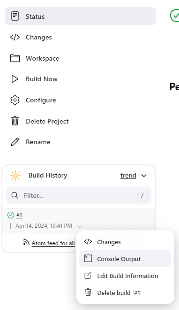Click the Build History sun weather icon
The width and height of the screenshot is (179, 310).
point(15,176)
